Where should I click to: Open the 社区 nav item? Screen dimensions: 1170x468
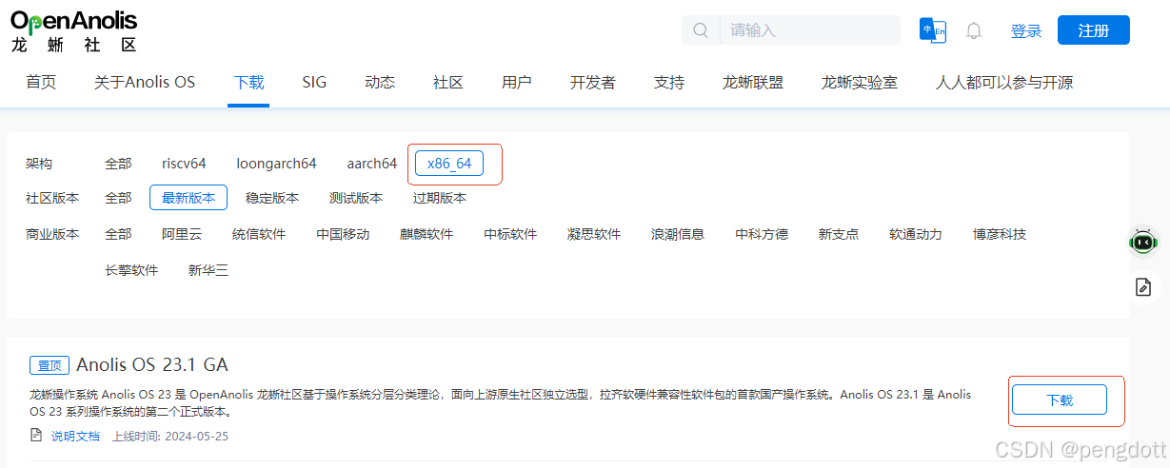pyautogui.click(x=448, y=83)
